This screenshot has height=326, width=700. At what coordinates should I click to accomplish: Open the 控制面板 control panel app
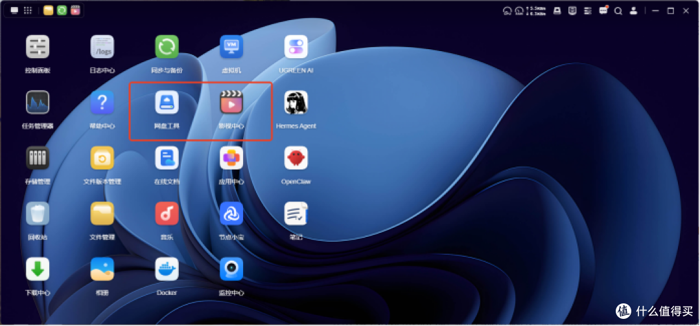[x=38, y=47]
